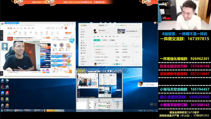The image size is (211, 119).
Task: Like the first song with heart icon
Action: pyautogui.click(x=94, y=46)
